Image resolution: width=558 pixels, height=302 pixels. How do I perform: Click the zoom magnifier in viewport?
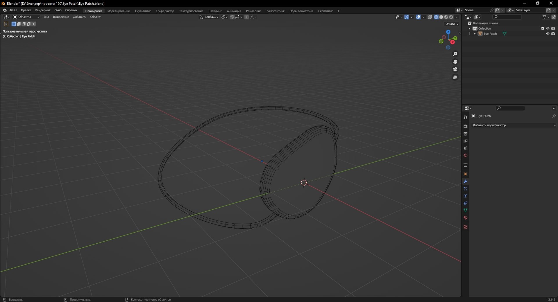(455, 54)
